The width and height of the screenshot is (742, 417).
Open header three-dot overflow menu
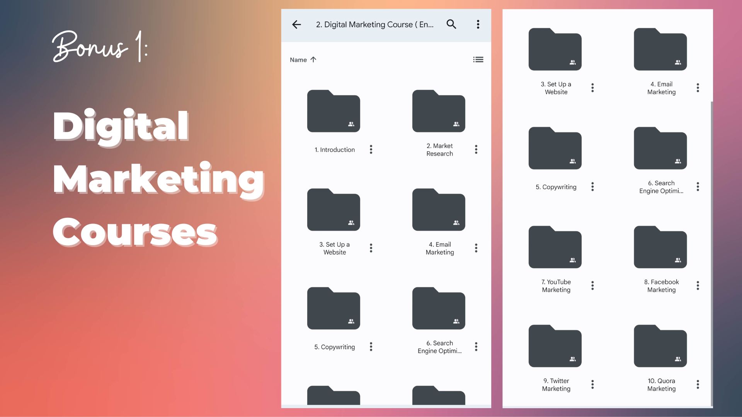[x=478, y=25]
